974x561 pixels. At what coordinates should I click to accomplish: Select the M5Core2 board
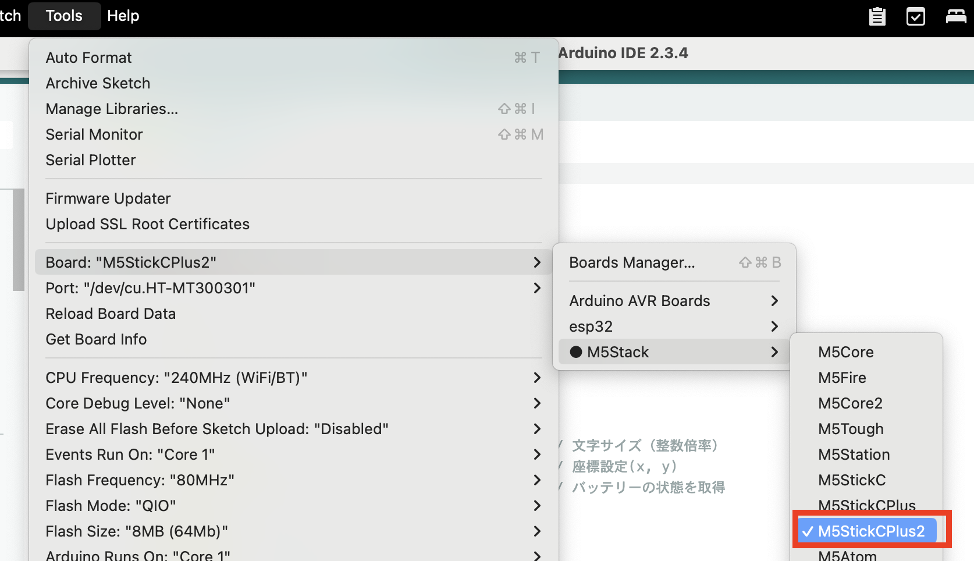(866, 403)
